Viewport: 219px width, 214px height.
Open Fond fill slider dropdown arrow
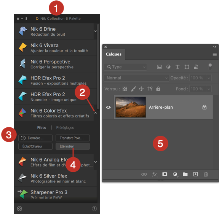[209, 89]
